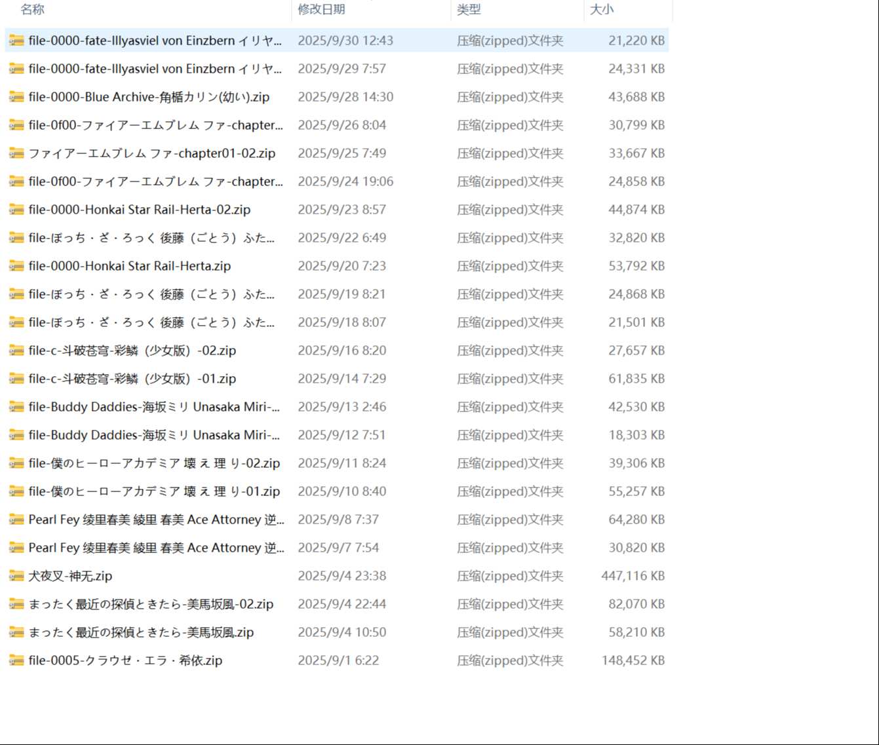
Task: Click type cell in the 2025/9/19 8:21 row
Action: coord(510,294)
